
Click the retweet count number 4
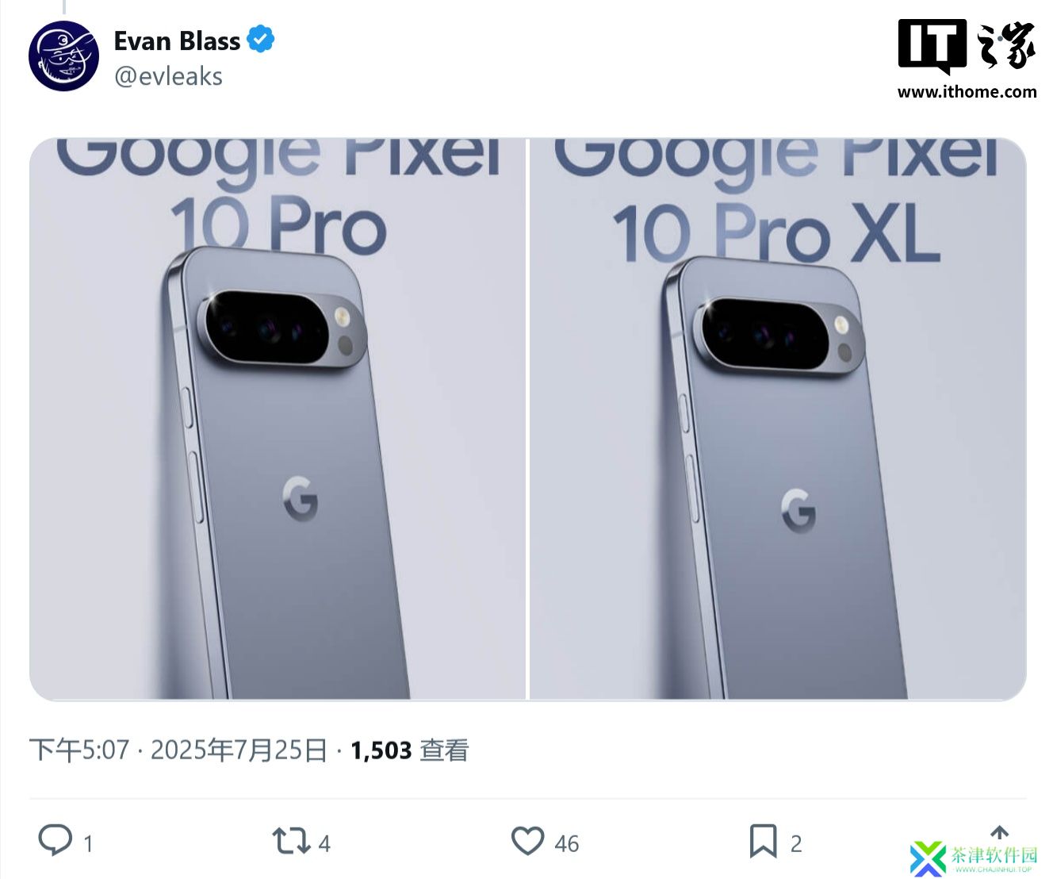[324, 843]
